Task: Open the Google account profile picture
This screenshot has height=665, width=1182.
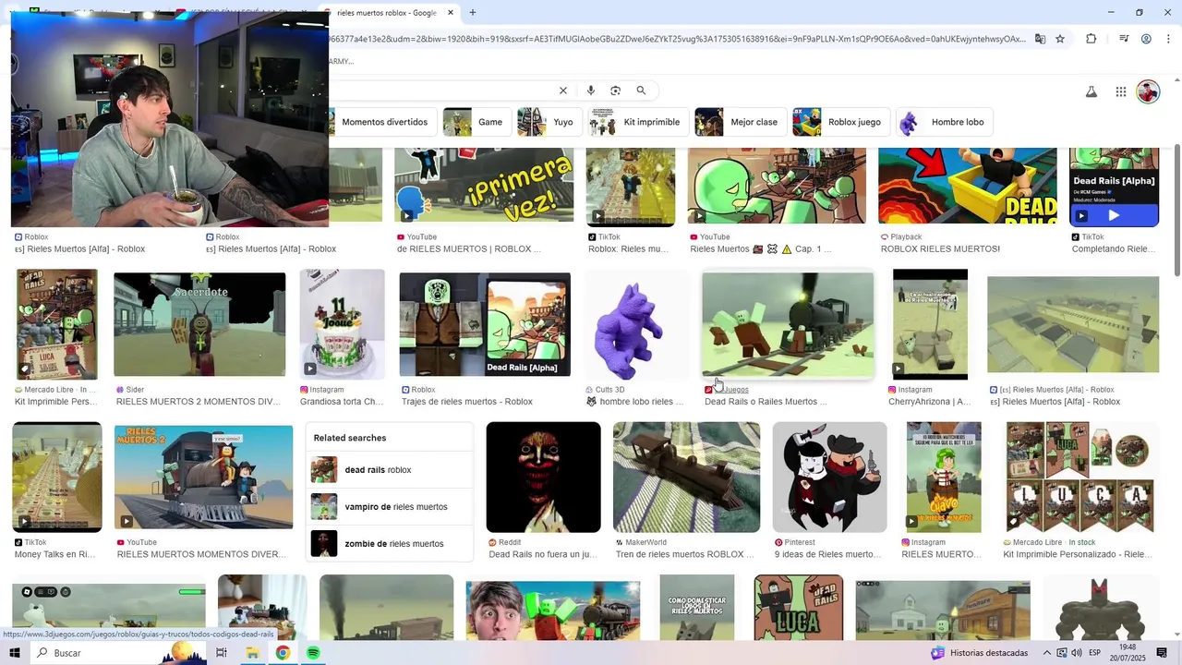Action: click(x=1148, y=91)
